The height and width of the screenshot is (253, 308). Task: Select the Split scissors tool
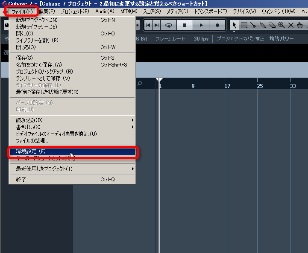pos(253,25)
